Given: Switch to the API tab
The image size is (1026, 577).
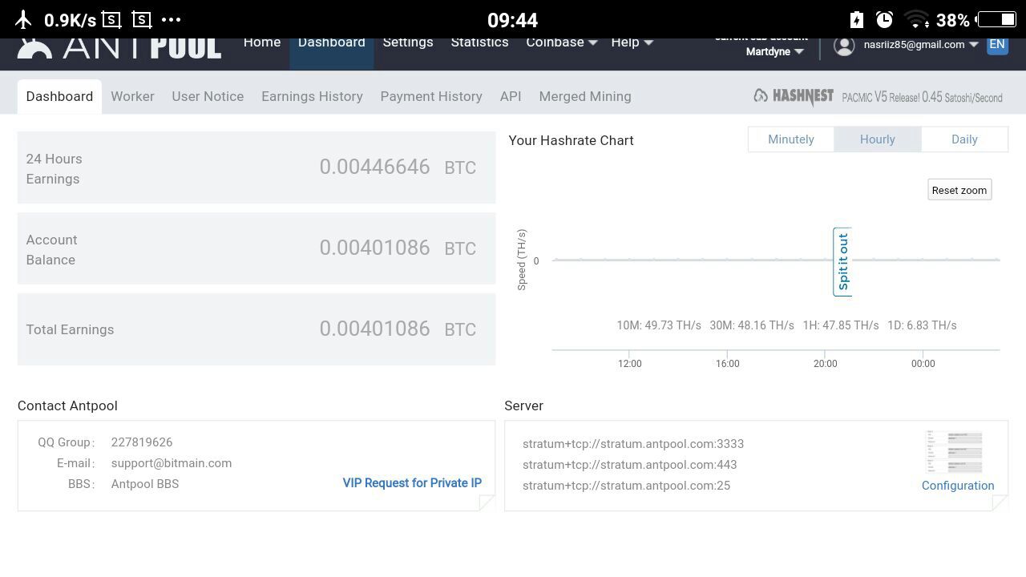Looking at the screenshot, I should pyautogui.click(x=511, y=96).
